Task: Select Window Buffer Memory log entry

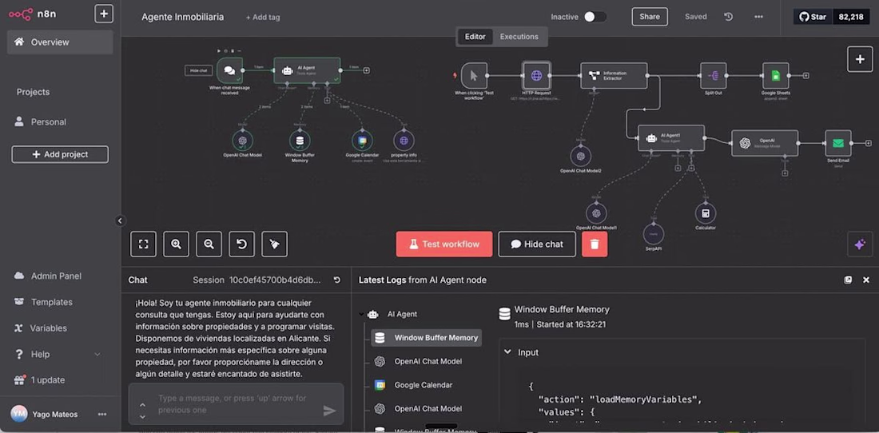Action: pos(426,338)
